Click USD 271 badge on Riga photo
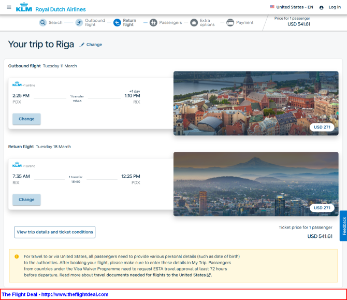Screen dimensions: 347x300 (x=322, y=127)
